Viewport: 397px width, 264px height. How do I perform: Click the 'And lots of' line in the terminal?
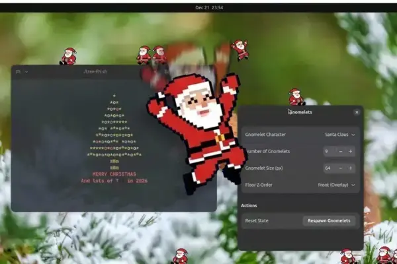click(114, 181)
